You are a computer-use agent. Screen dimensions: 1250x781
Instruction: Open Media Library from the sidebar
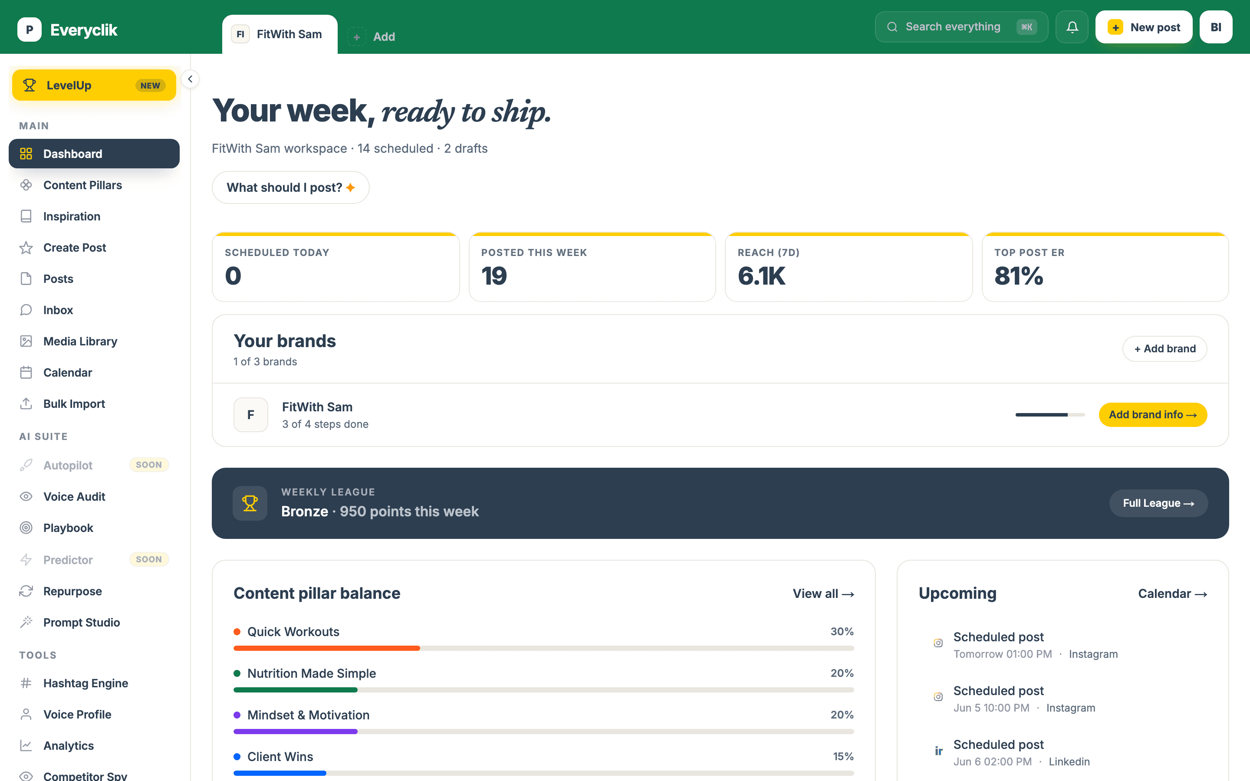94,341
